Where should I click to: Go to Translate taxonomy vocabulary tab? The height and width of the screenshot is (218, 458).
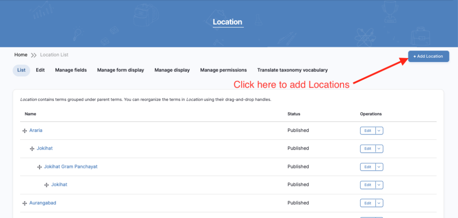[x=292, y=70]
